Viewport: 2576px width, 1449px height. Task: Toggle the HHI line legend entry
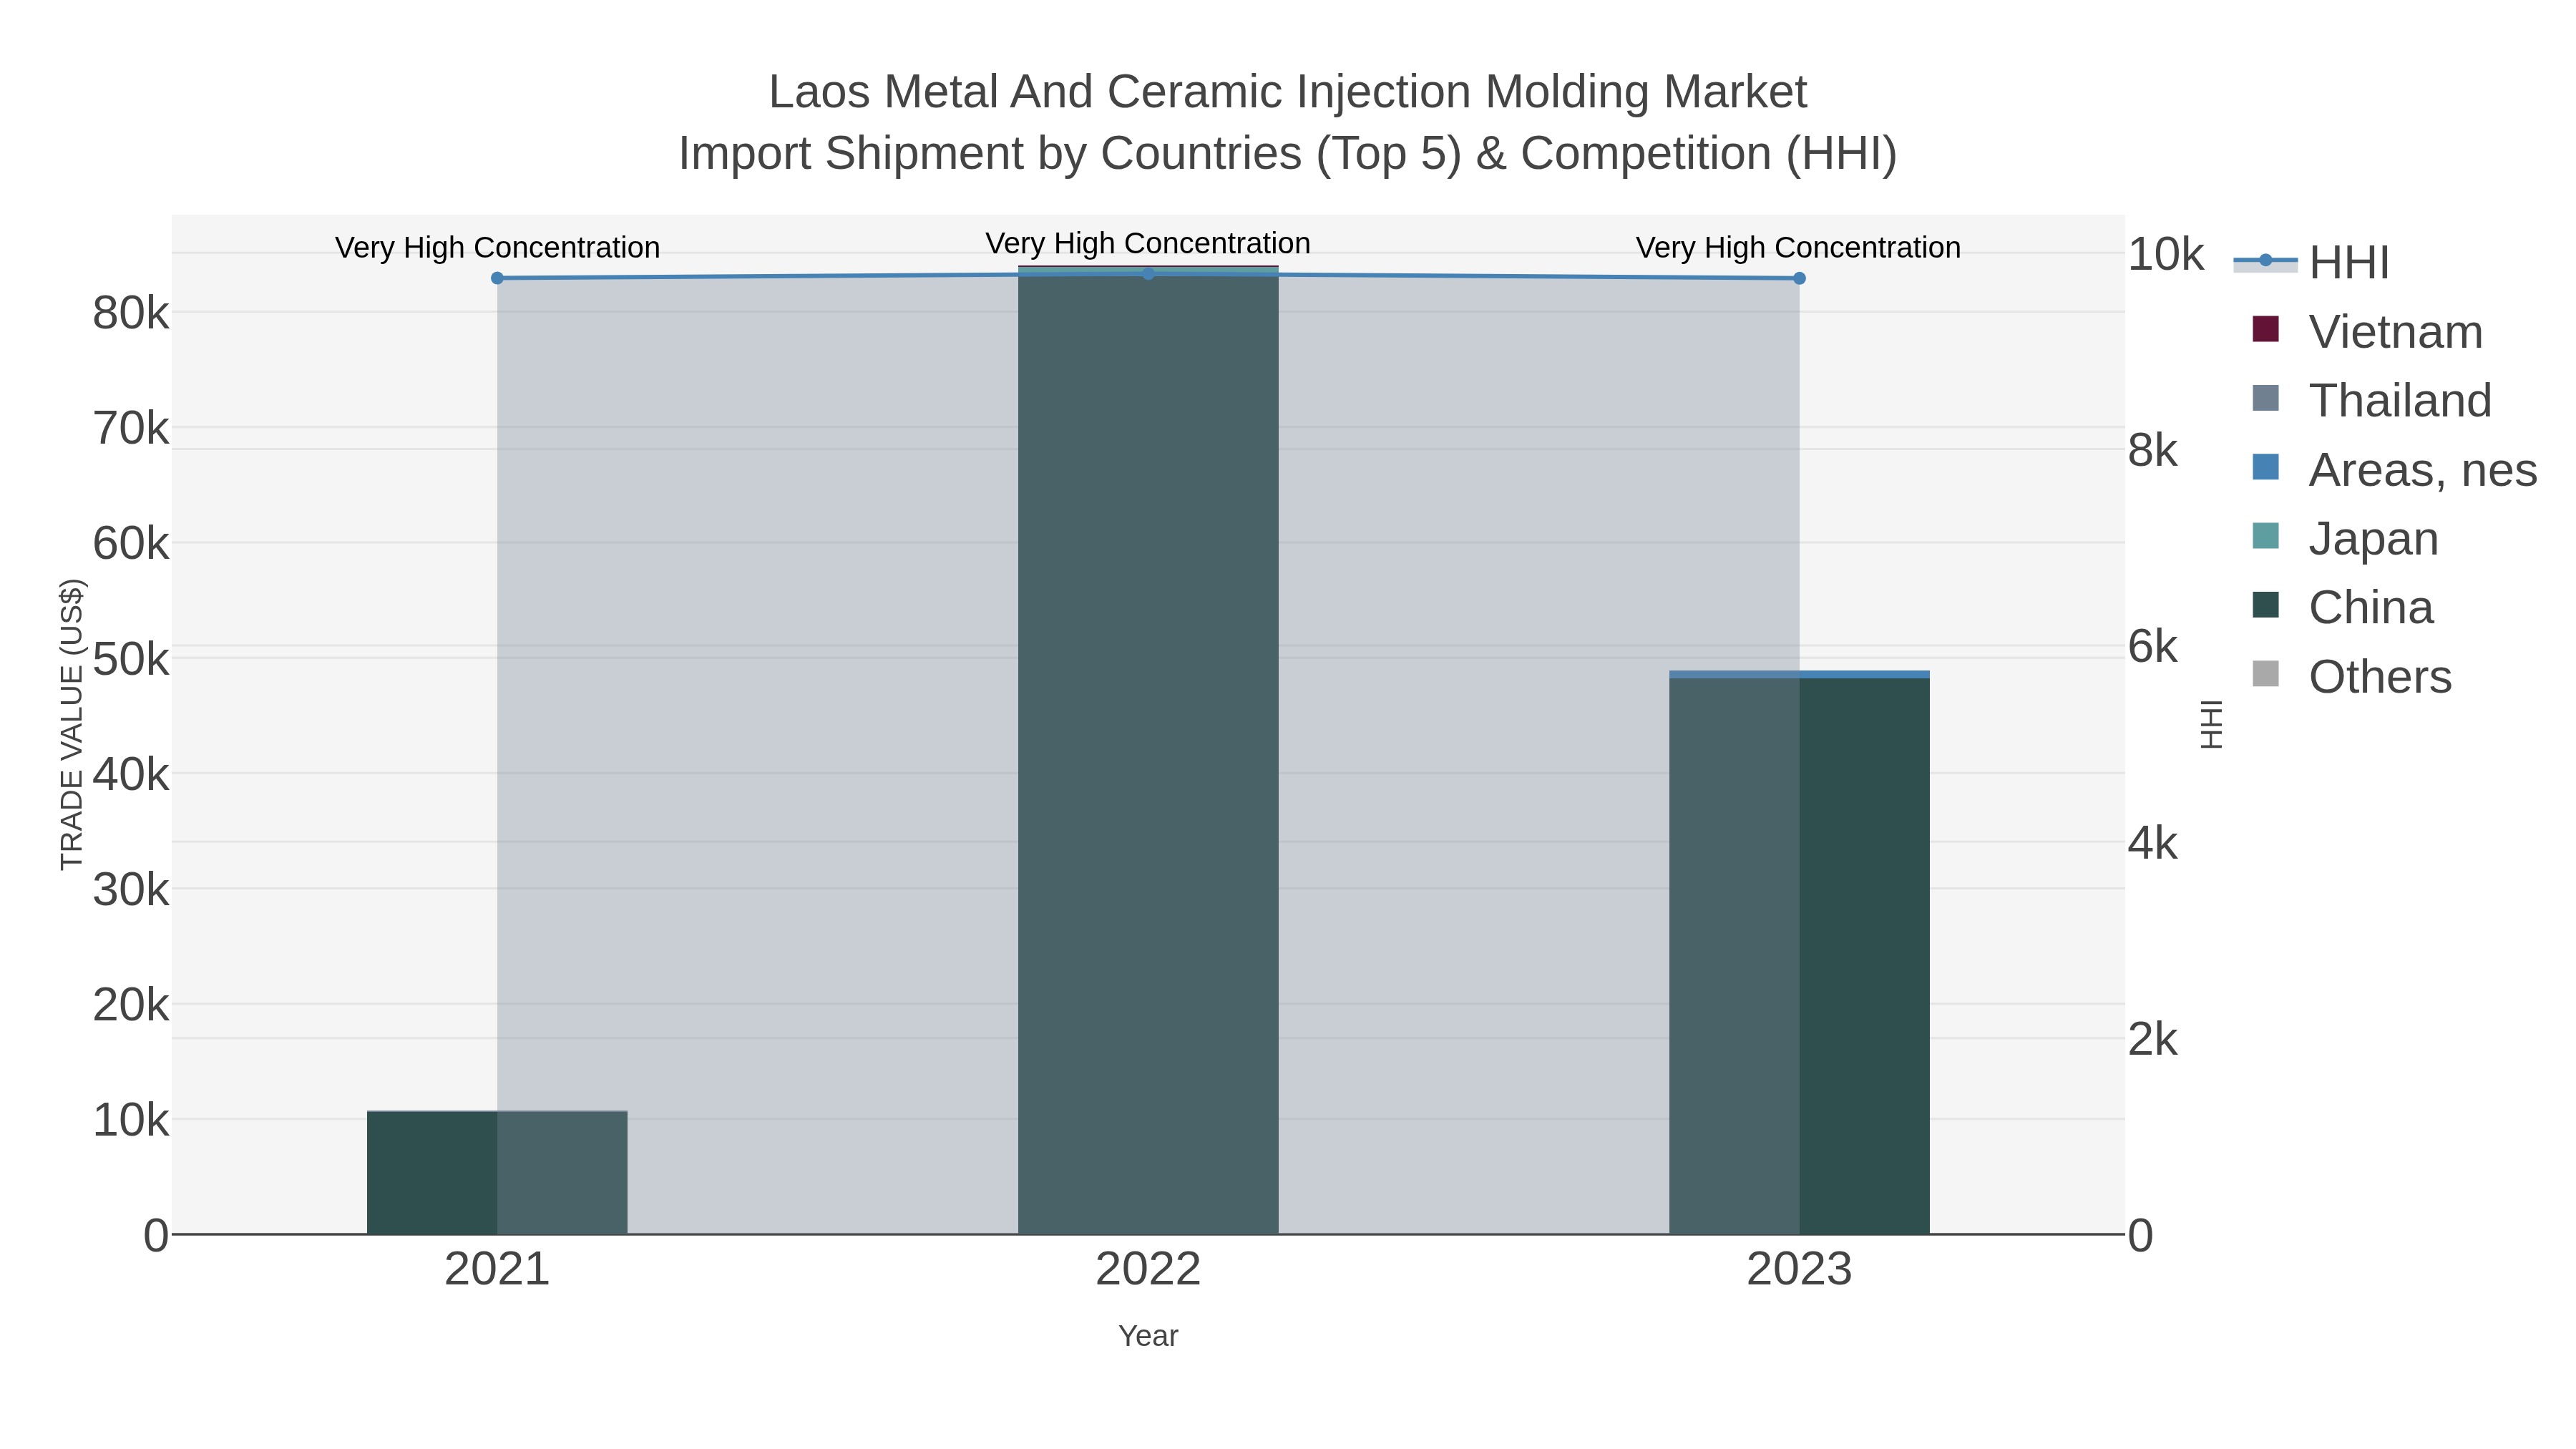[x=2311, y=262]
